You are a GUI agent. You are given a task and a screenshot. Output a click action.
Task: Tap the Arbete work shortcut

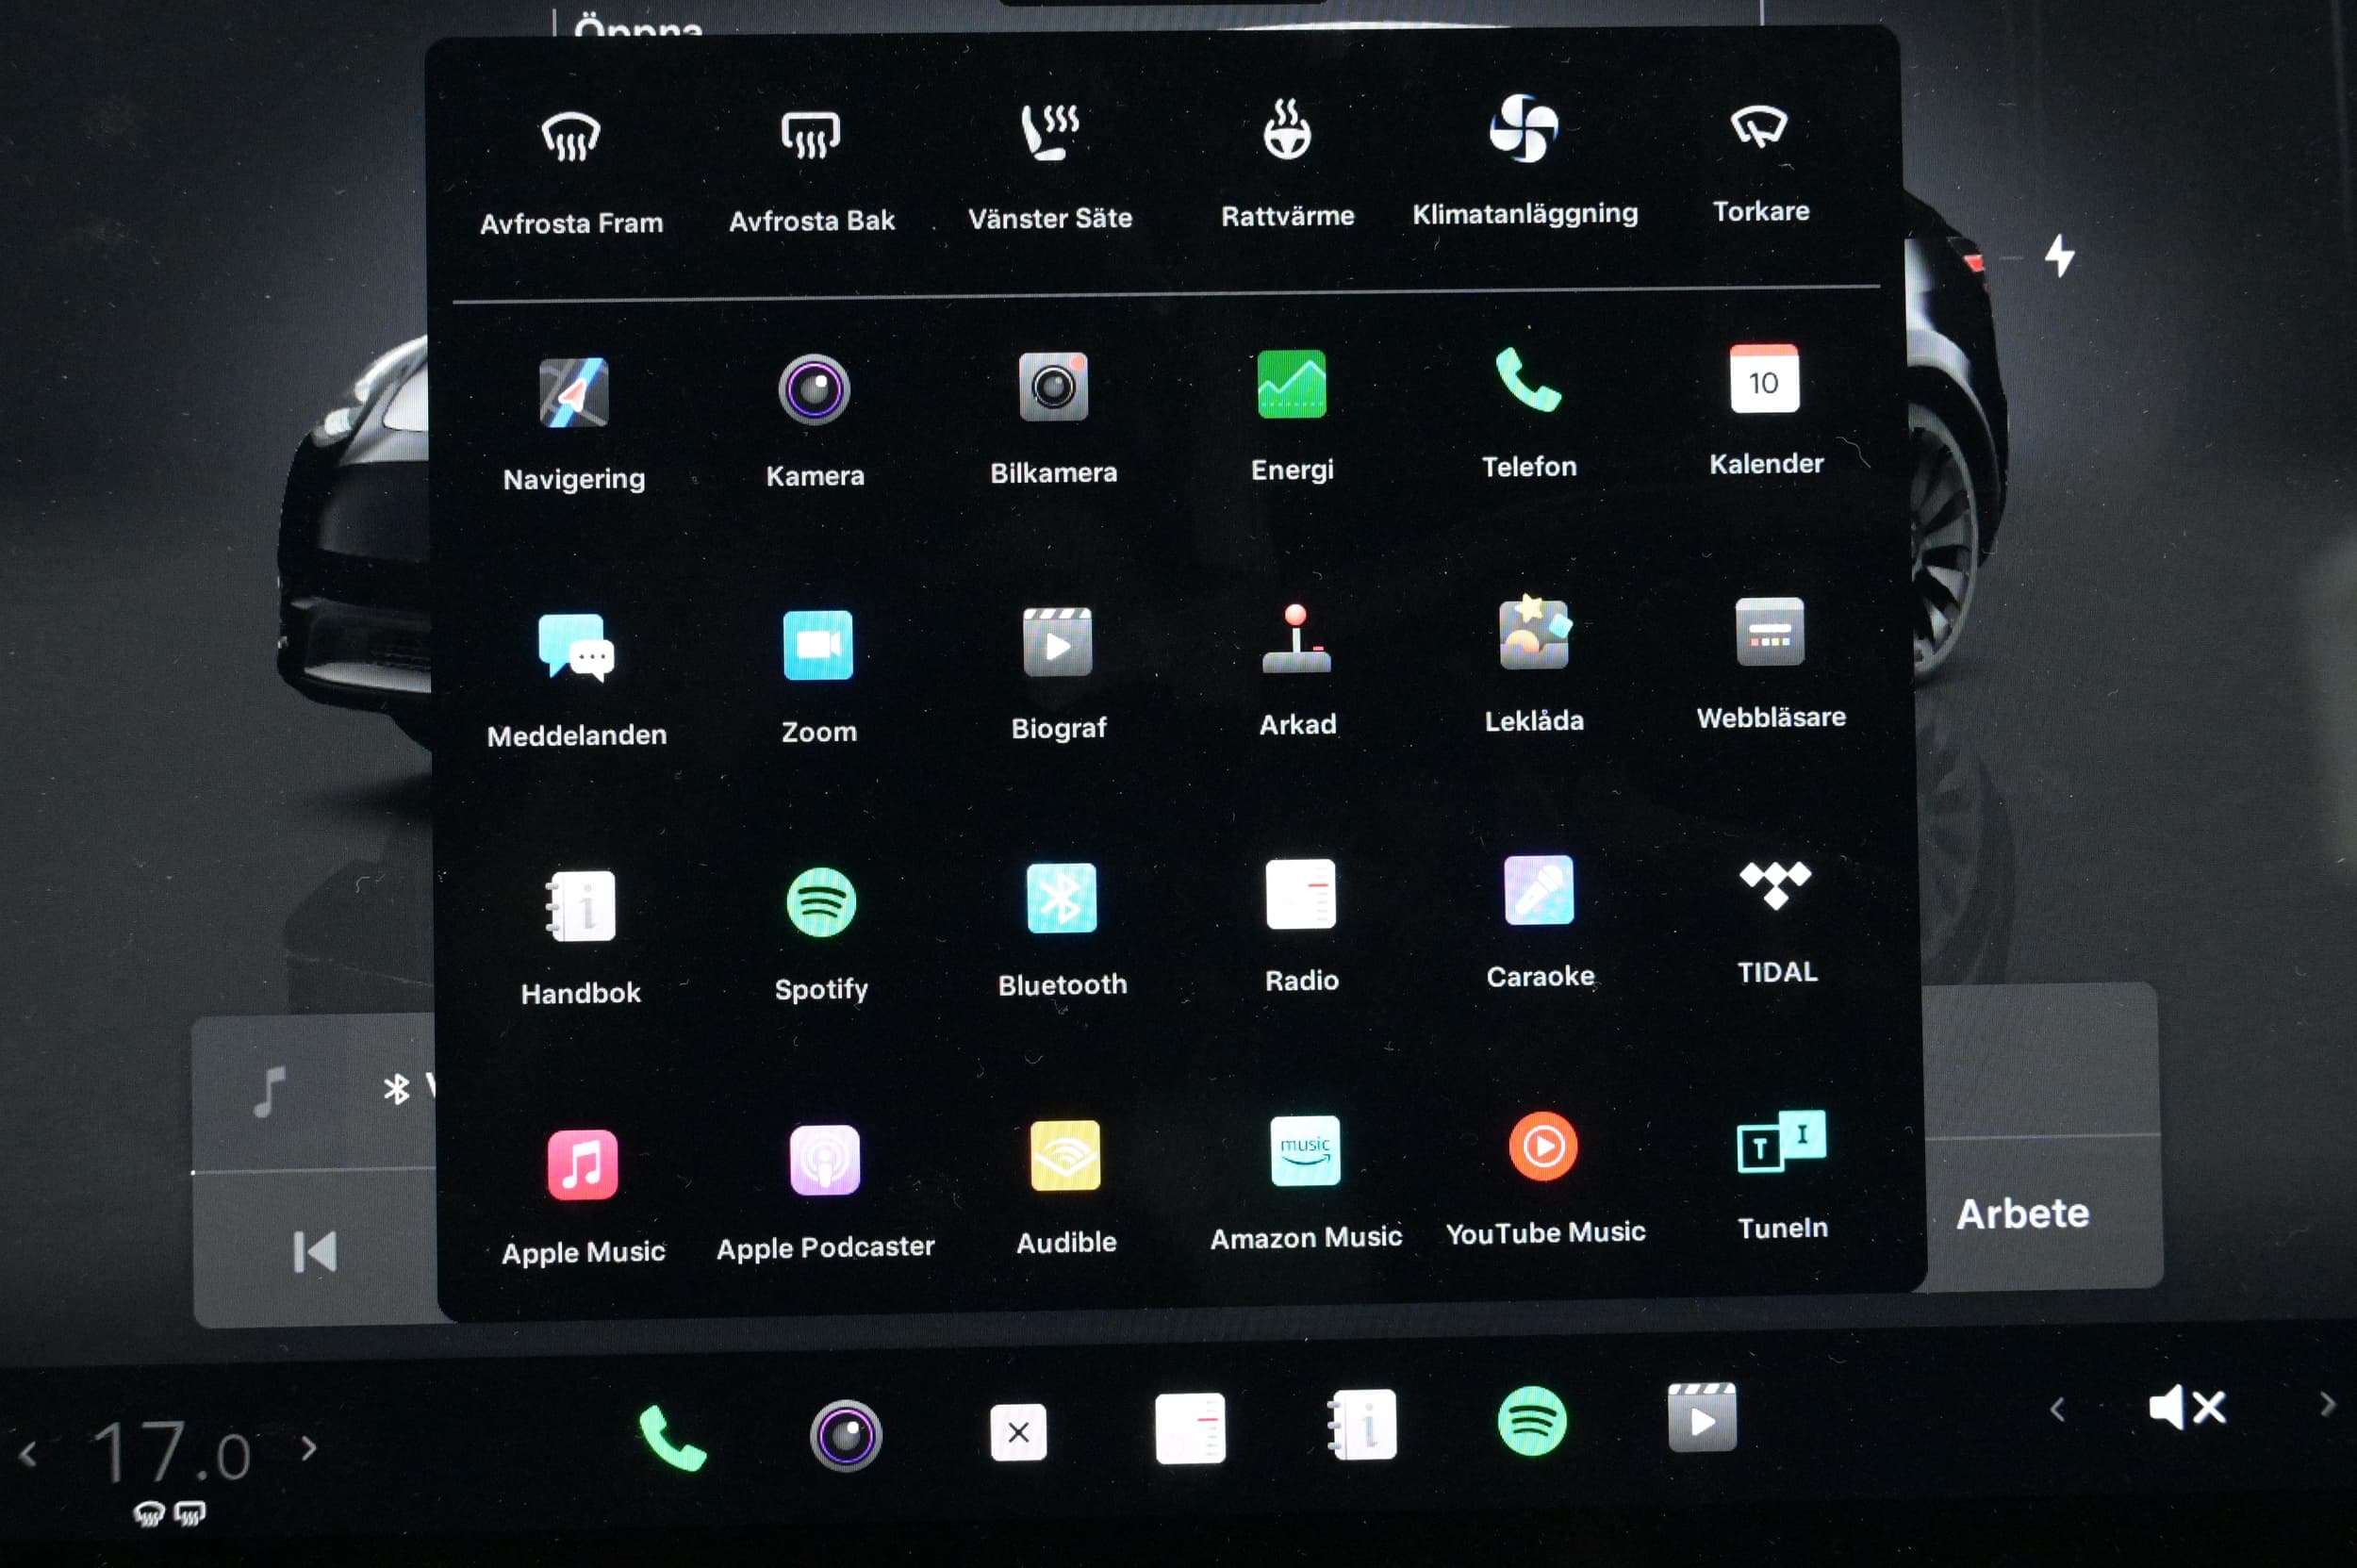[x=2023, y=1214]
